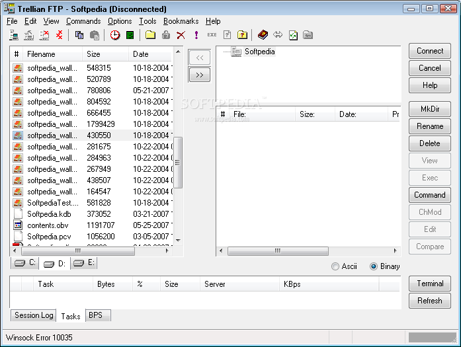Click the Help button in side panel

point(429,85)
